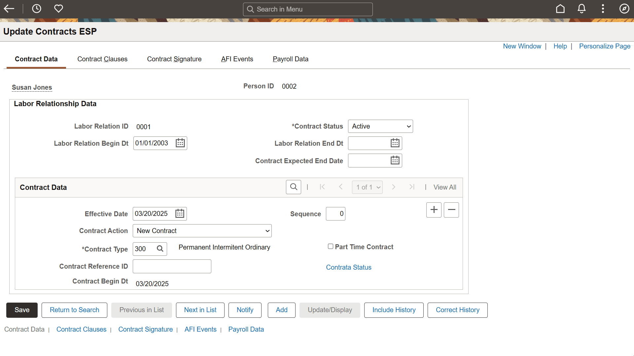Open Recent History via clock icon

36,9
